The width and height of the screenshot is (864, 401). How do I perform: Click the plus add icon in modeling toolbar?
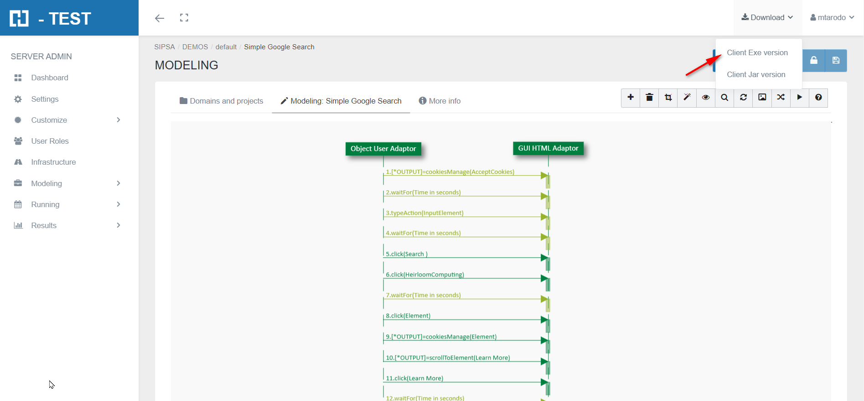(631, 98)
